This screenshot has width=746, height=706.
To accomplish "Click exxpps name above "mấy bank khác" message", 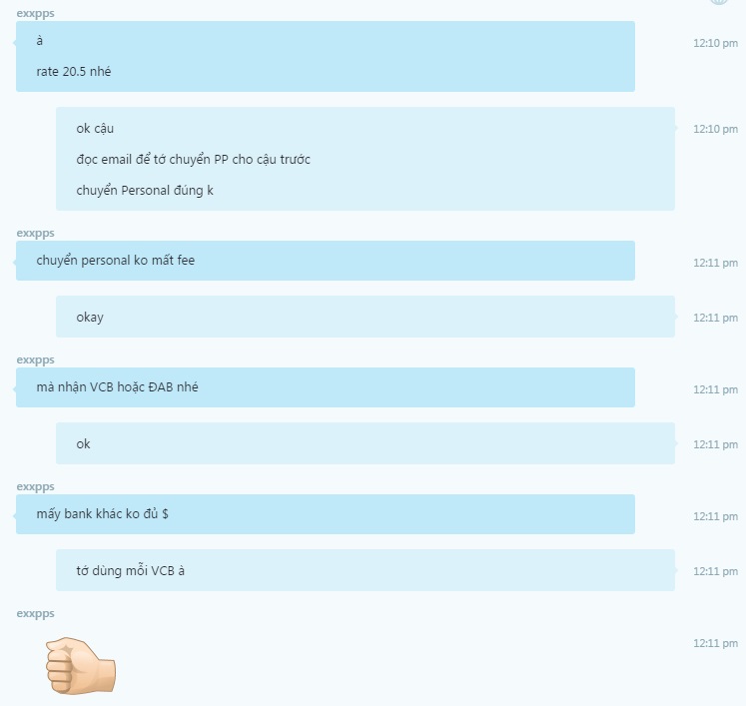I will click(x=36, y=486).
